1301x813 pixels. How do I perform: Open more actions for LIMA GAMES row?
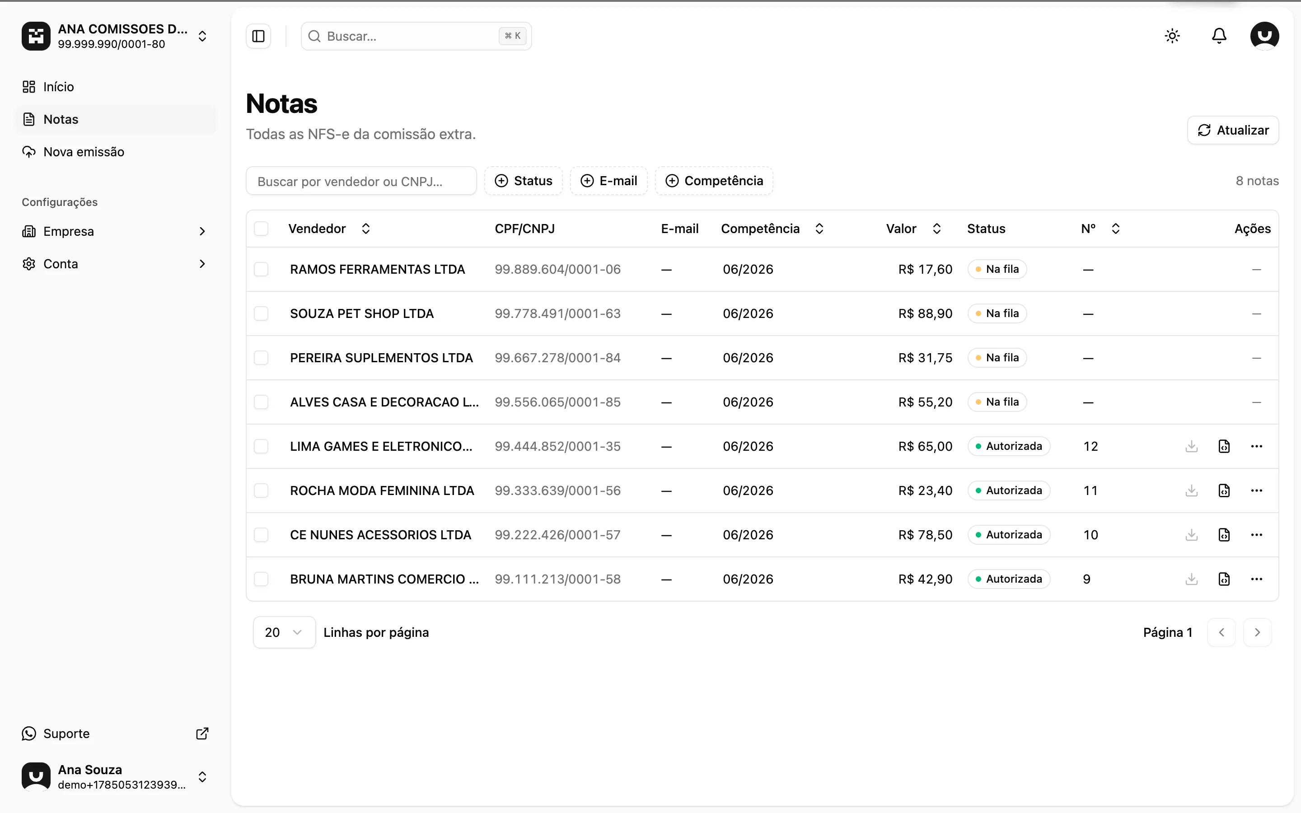tap(1256, 446)
